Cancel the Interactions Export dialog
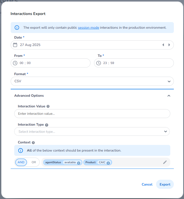 pos(147,185)
